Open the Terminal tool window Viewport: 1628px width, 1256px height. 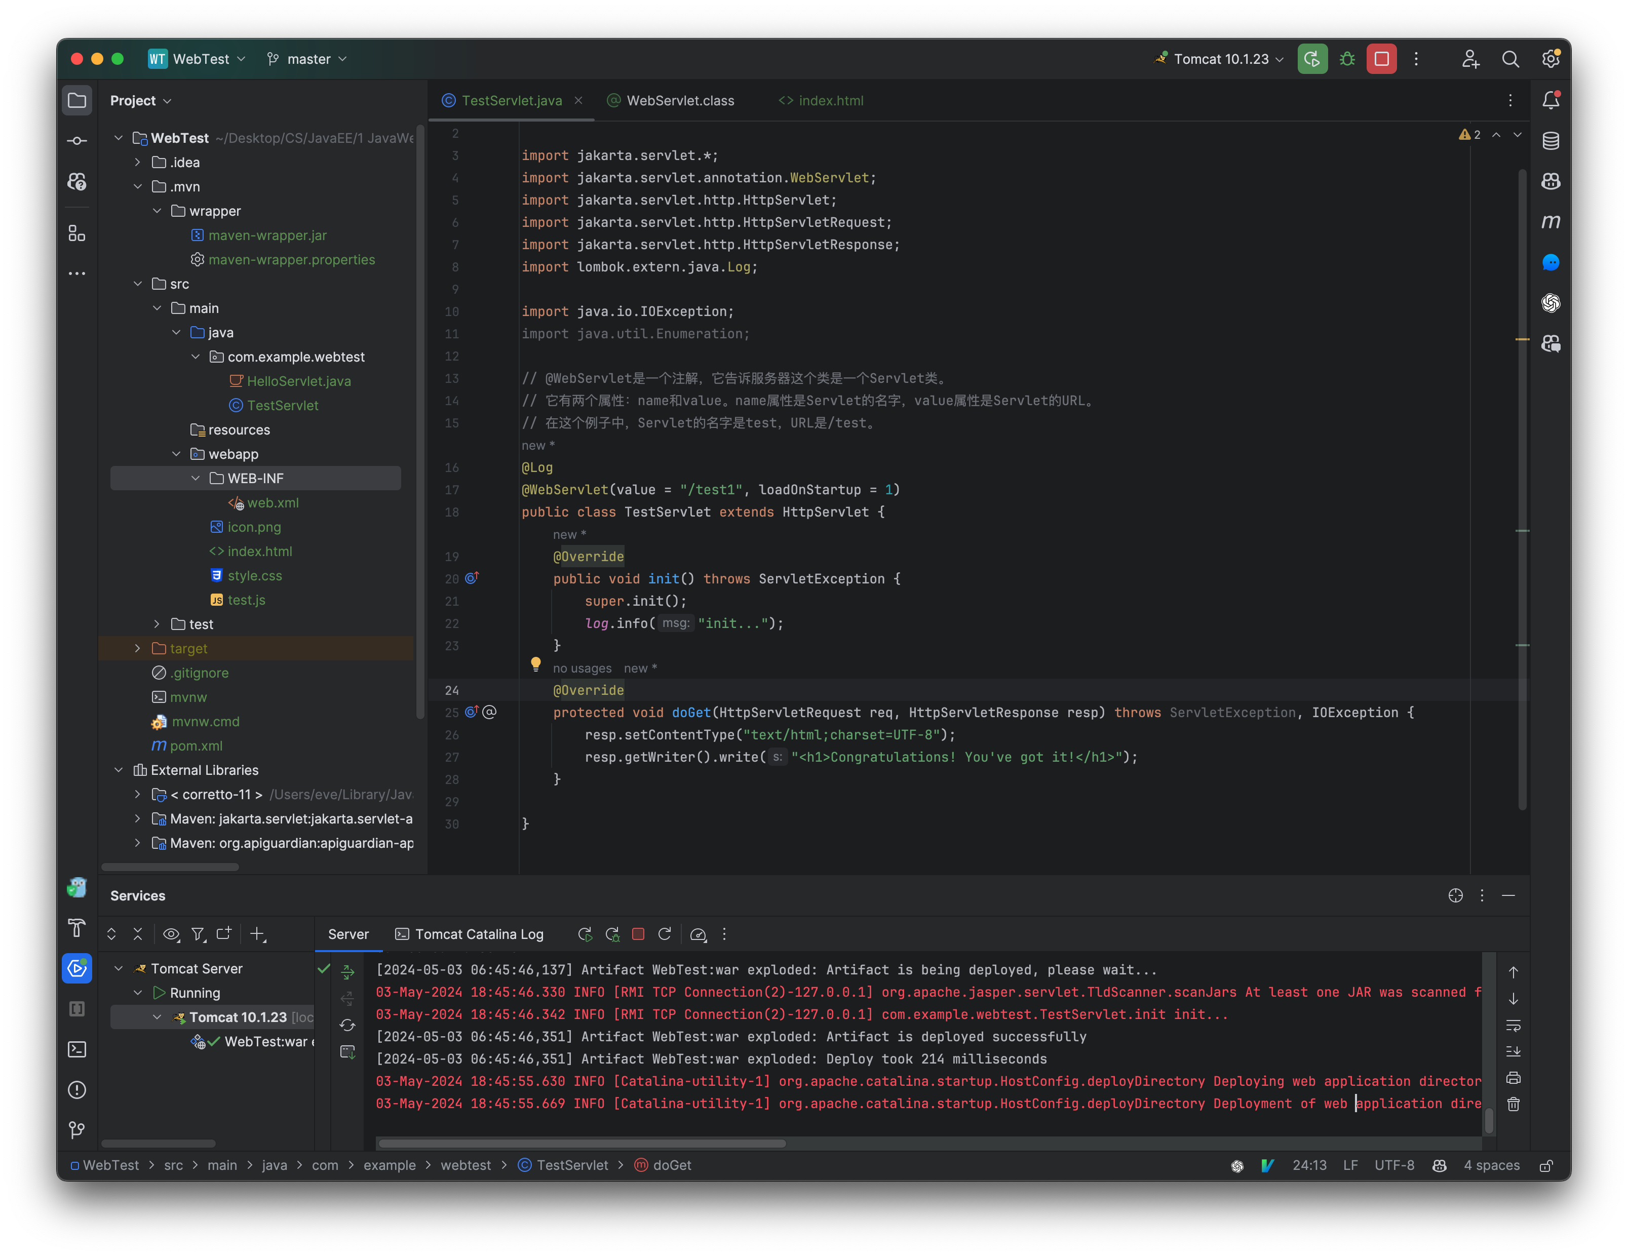click(77, 1049)
